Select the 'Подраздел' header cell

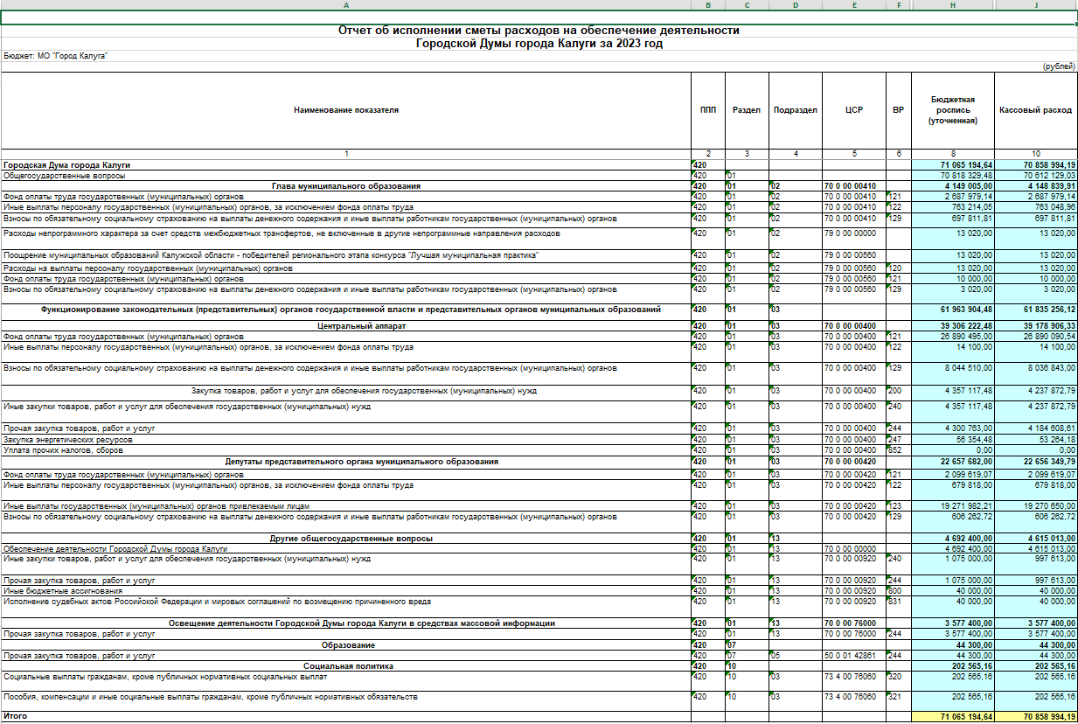click(x=796, y=111)
